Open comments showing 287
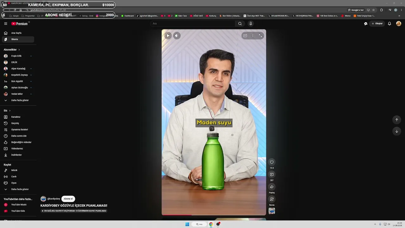 point(271,174)
